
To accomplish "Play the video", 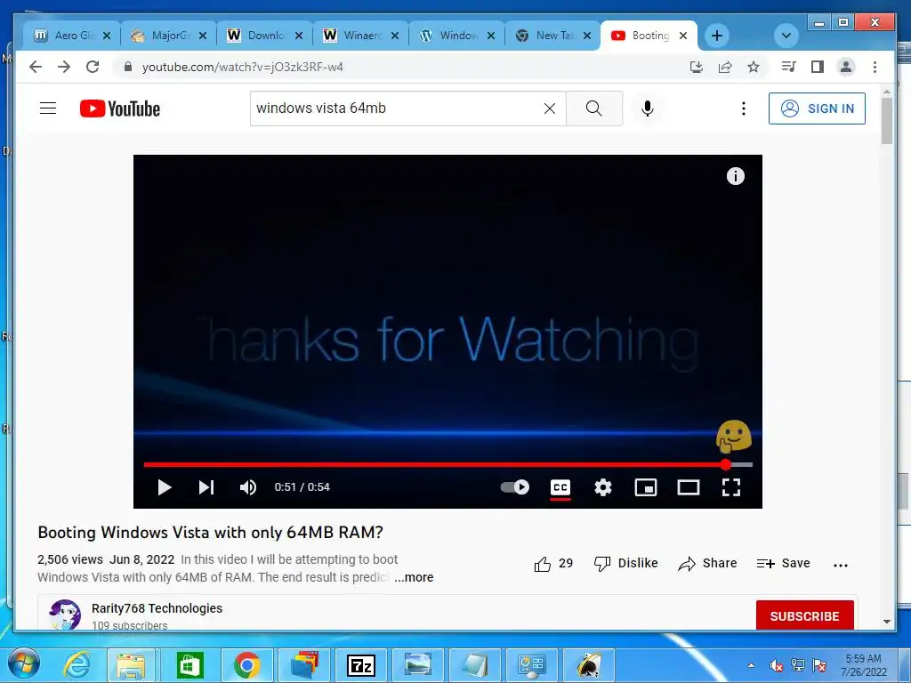I will 165,487.
